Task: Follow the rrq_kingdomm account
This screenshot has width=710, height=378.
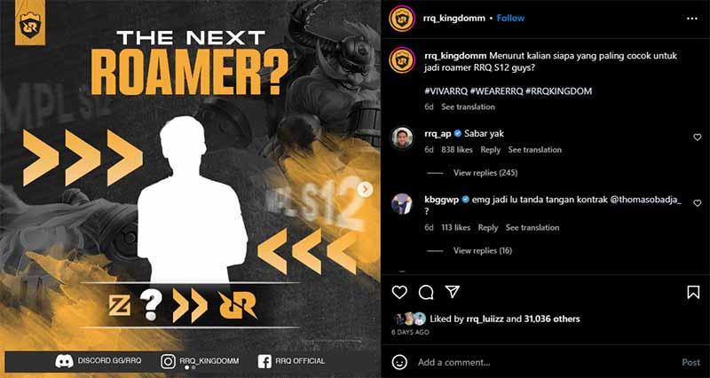Action: [x=510, y=18]
